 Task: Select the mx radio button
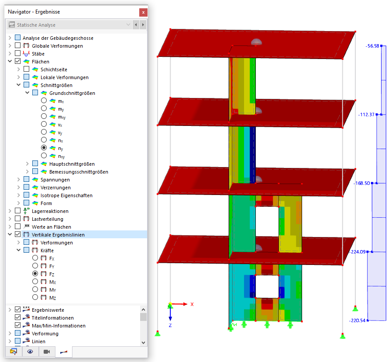pos(44,101)
